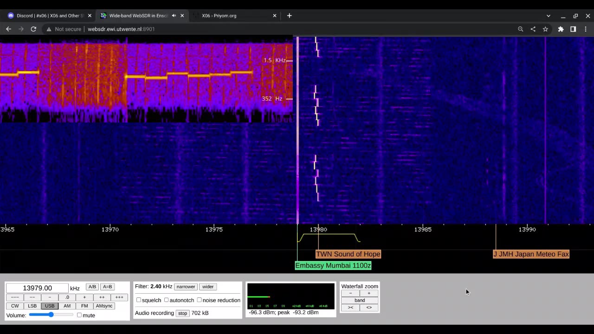Screen dimensions: 594x334
Task: Select FM mode
Action: coord(84,306)
